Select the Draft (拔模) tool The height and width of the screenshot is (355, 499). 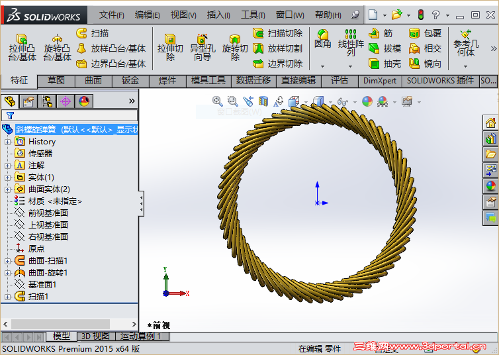(x=385, y=48)
